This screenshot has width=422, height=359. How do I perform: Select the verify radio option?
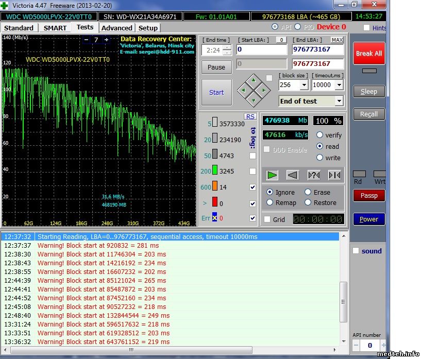319,135
